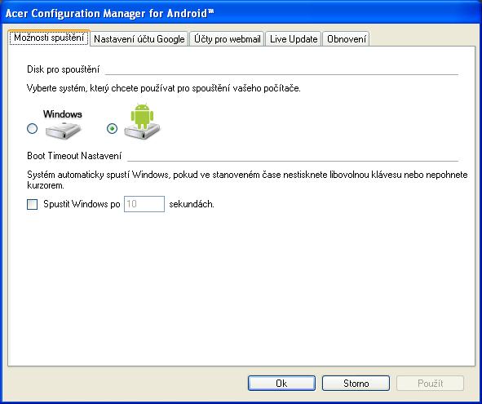Enable the 'Spustit Windows po' checkbox
The image size is (482, 404).
coord(33,204)
